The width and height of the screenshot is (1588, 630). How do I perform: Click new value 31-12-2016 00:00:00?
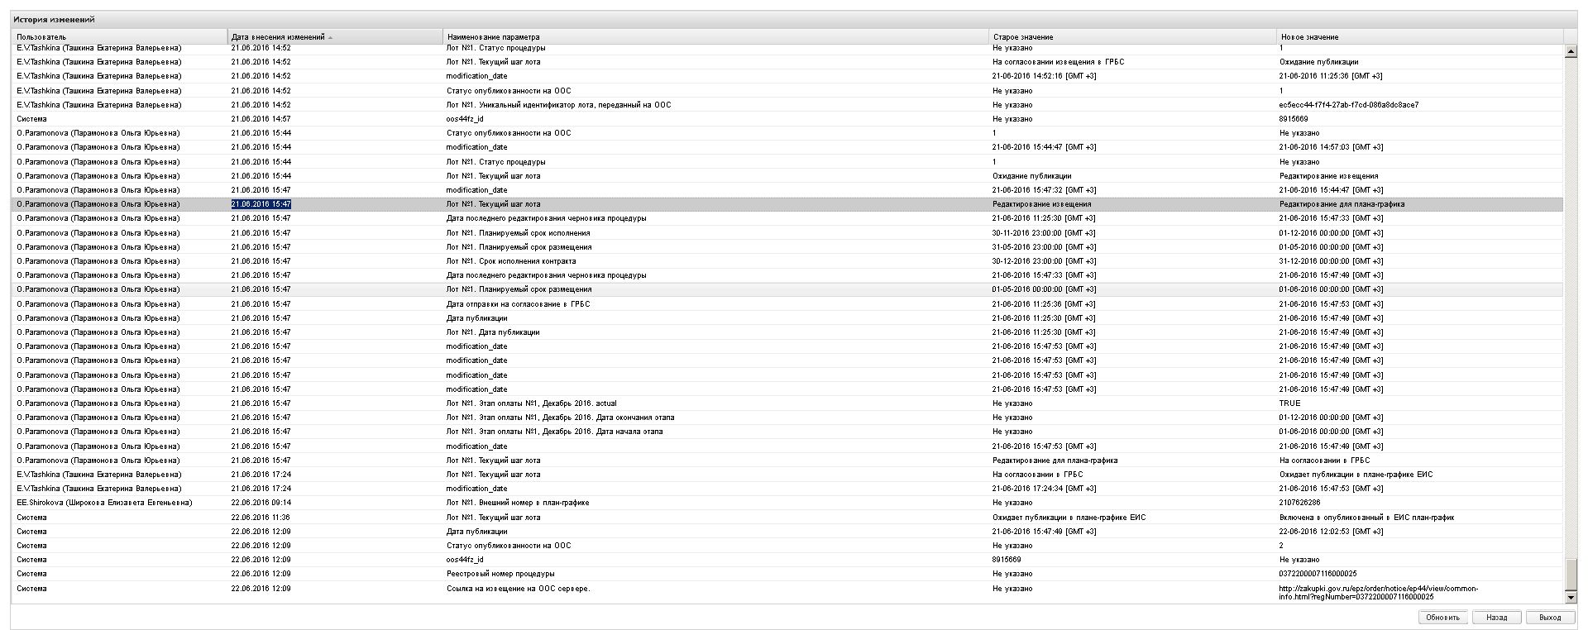pyautogui.click(x=1331, y=261)
